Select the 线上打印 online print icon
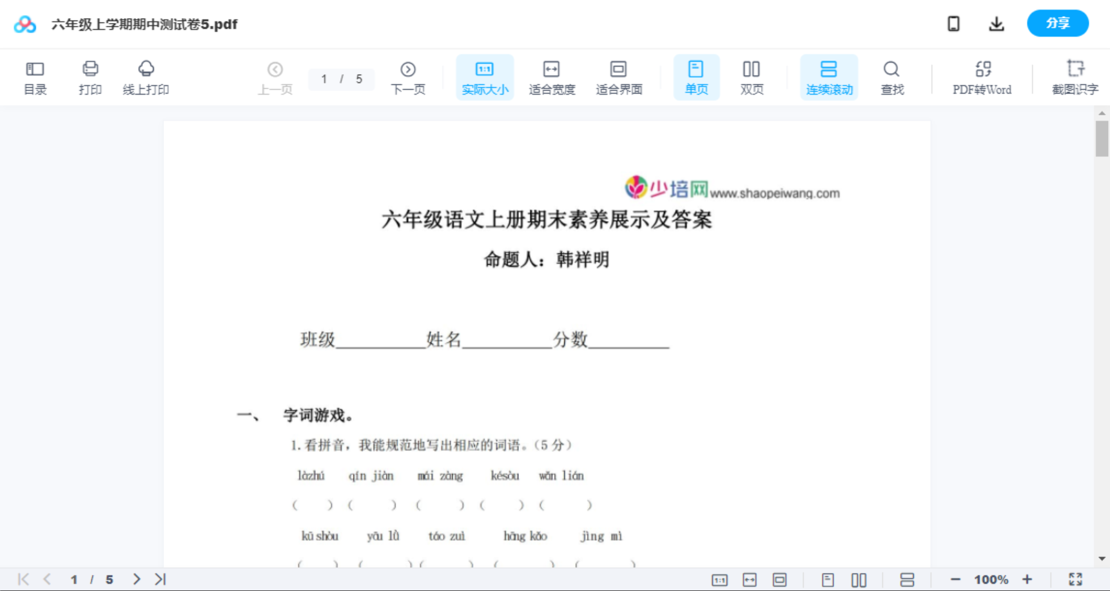Screen dimensions: 1110x591 [x=146, y=77]
